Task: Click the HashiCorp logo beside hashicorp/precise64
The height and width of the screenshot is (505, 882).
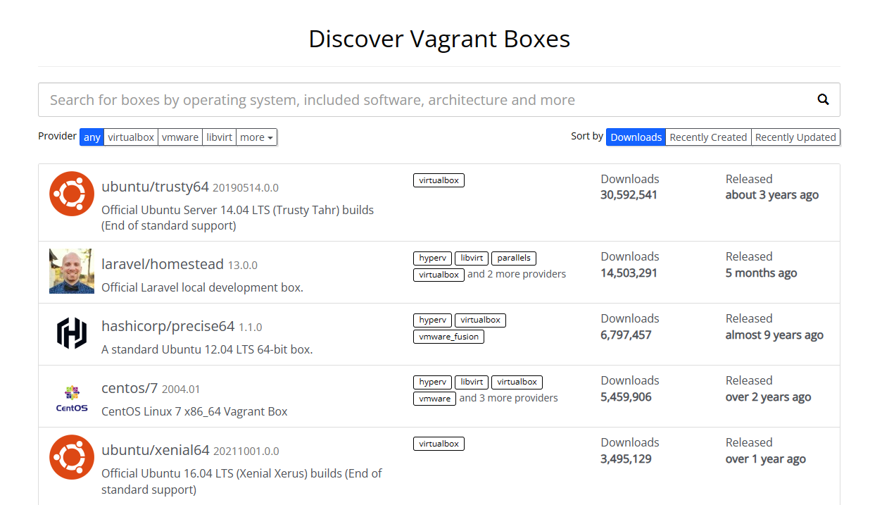Action: pyautogui.click(x=71, y=333)
